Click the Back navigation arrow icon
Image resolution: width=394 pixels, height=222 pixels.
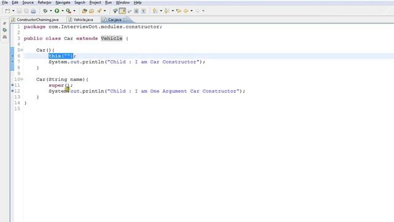[186, 11]
